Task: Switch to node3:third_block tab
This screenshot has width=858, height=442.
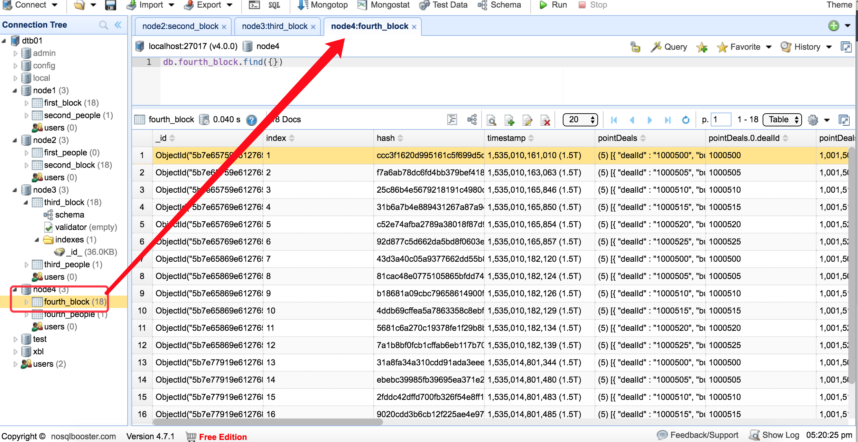Action: pyautogui.click(x=274, y=26)
